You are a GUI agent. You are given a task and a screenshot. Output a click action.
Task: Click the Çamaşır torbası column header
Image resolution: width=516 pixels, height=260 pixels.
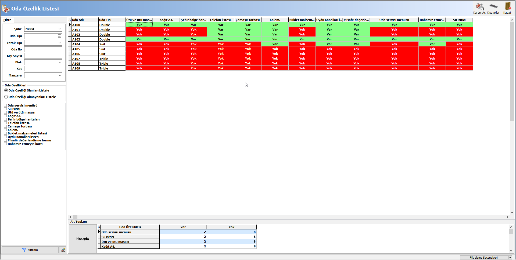248,20
